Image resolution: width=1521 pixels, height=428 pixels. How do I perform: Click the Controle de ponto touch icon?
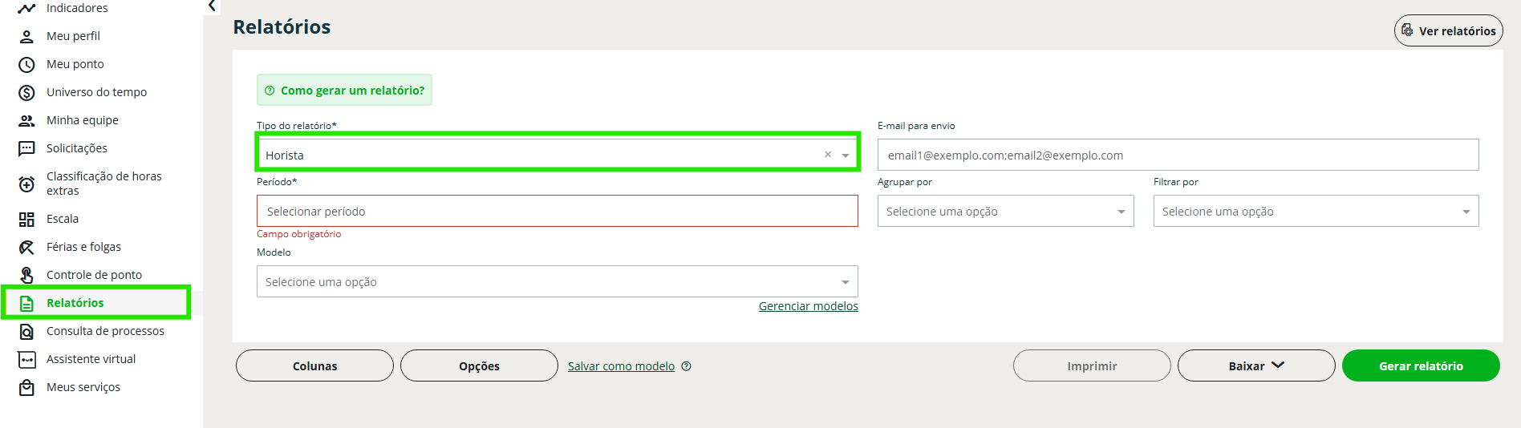(26, 275)
